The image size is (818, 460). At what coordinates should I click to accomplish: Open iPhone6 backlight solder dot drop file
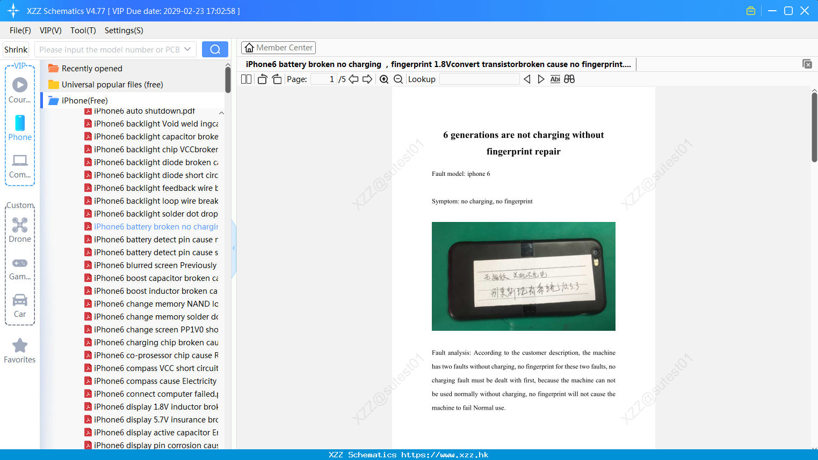[151, 214]
